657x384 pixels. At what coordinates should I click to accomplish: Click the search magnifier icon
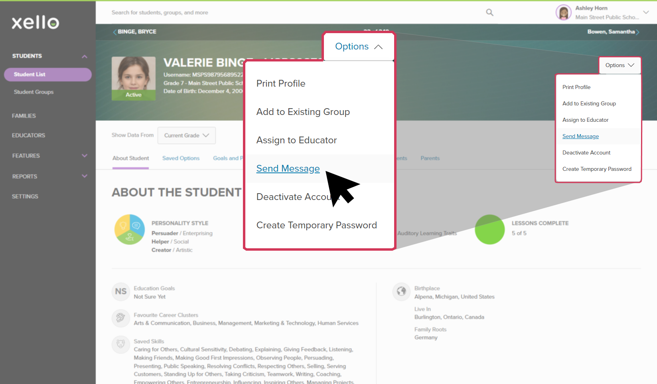click(489, 12)
